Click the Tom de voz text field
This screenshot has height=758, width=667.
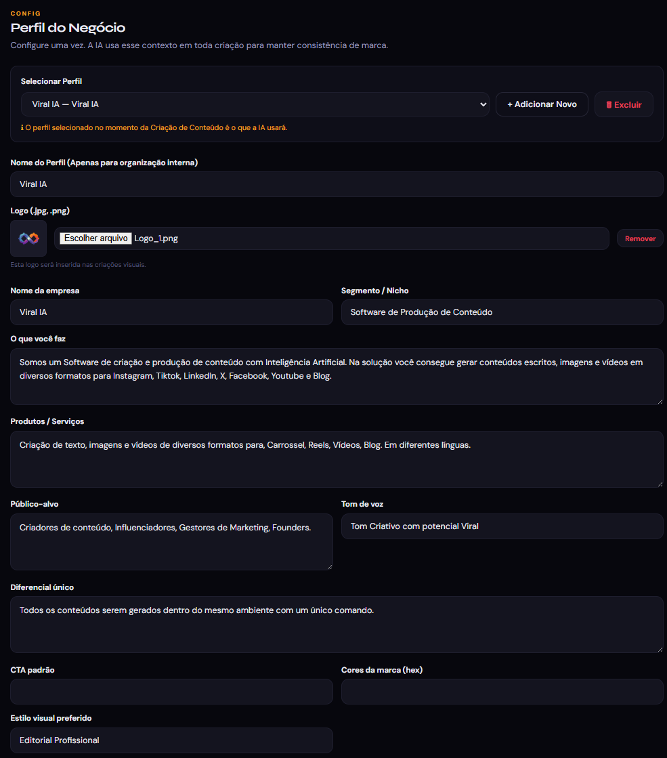click(x=502, y=526)
